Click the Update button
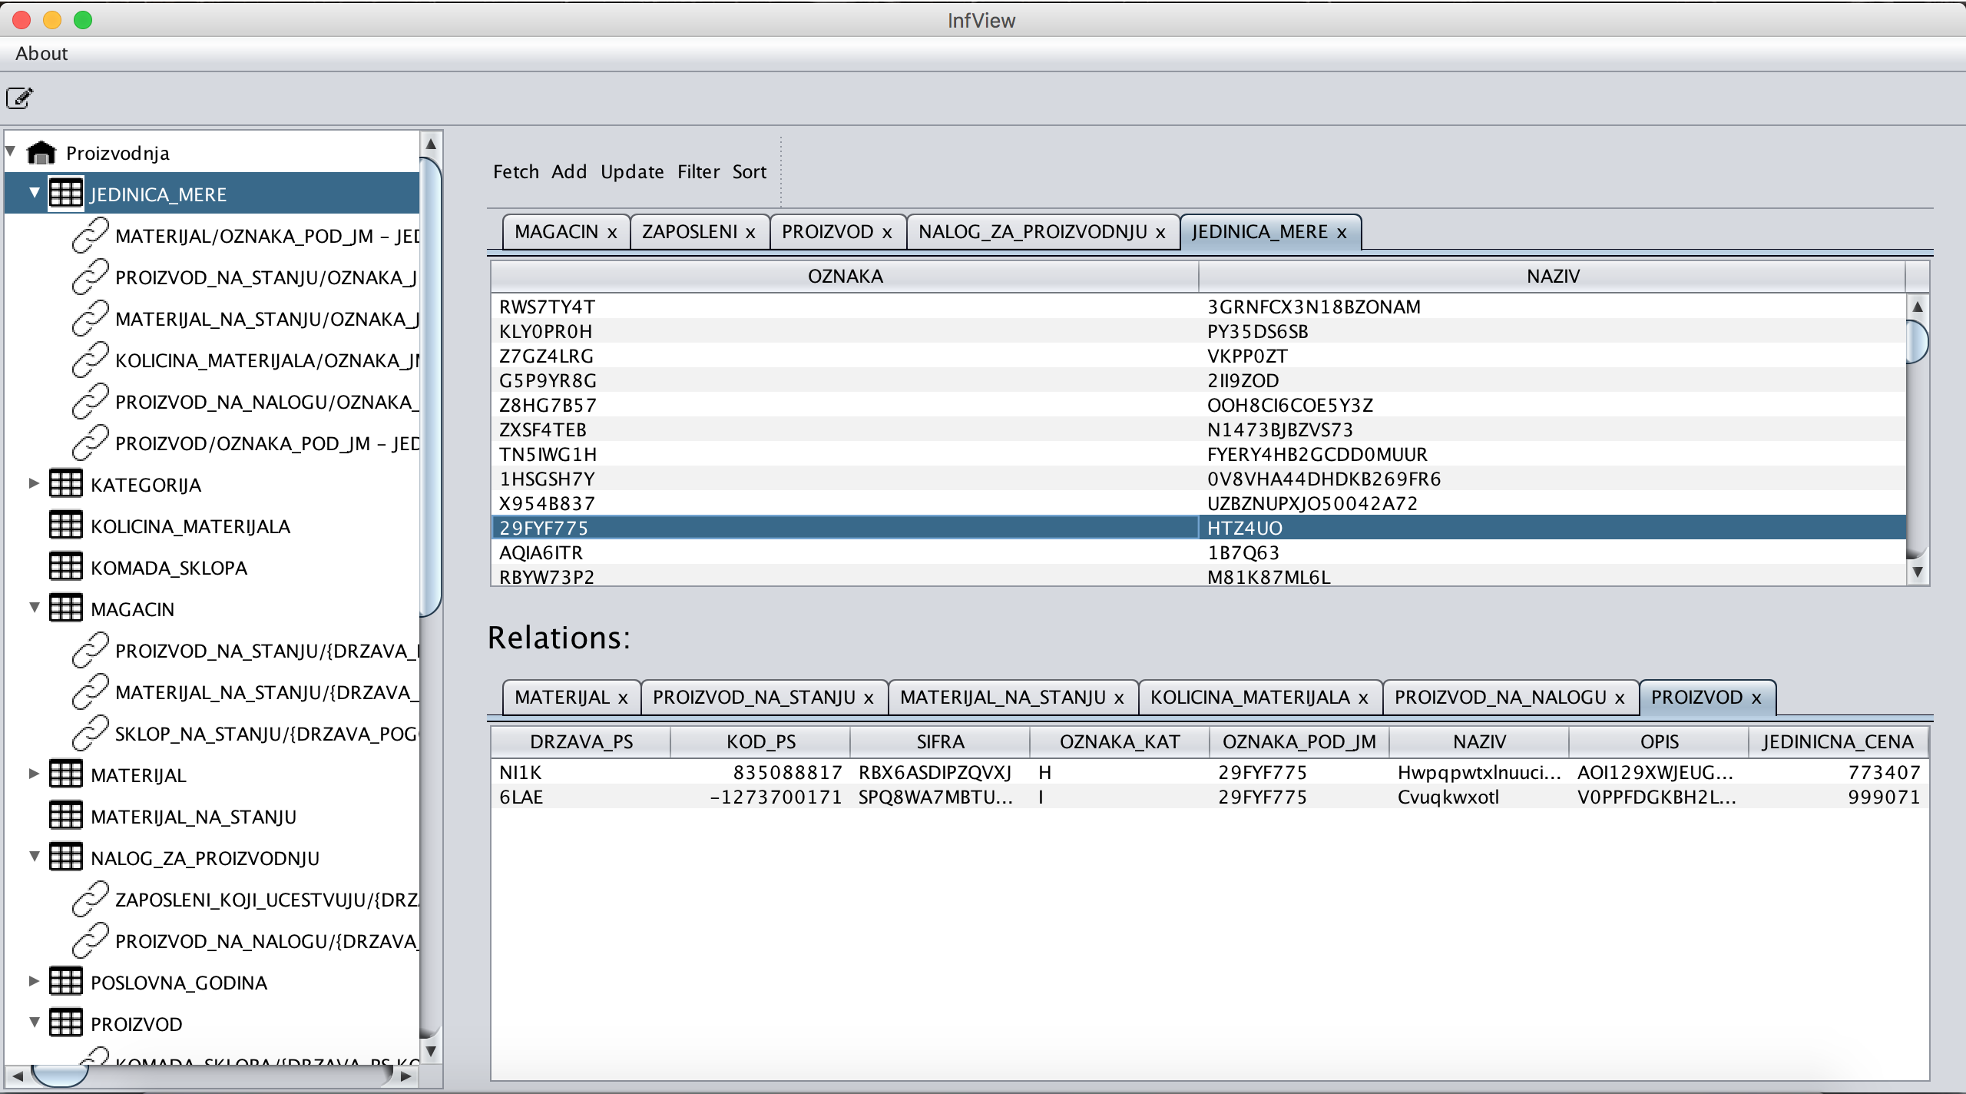The width and height of the screenshot is (1966, 1094). click(632, 172)
